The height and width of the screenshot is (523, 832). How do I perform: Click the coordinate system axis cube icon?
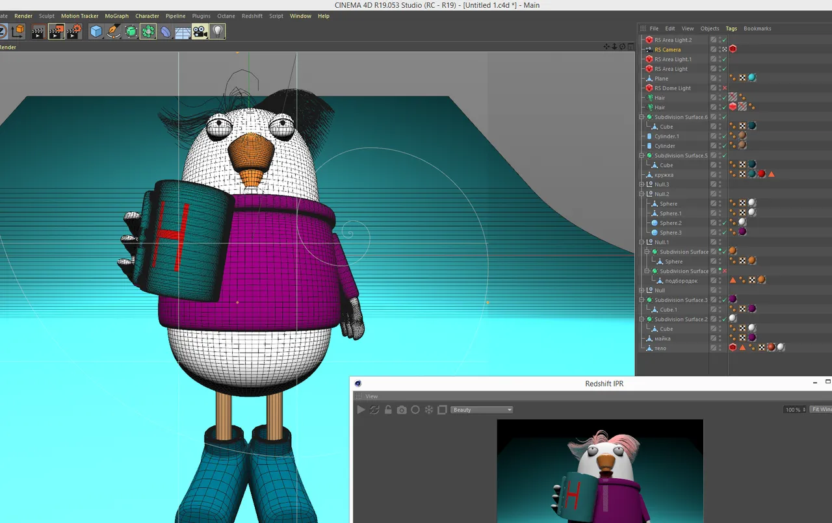coord(18,31)
